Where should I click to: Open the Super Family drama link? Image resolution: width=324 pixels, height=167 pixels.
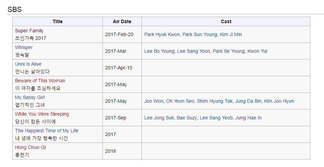pos(29,31)
